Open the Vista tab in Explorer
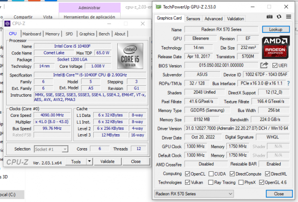 coord(48,17)
